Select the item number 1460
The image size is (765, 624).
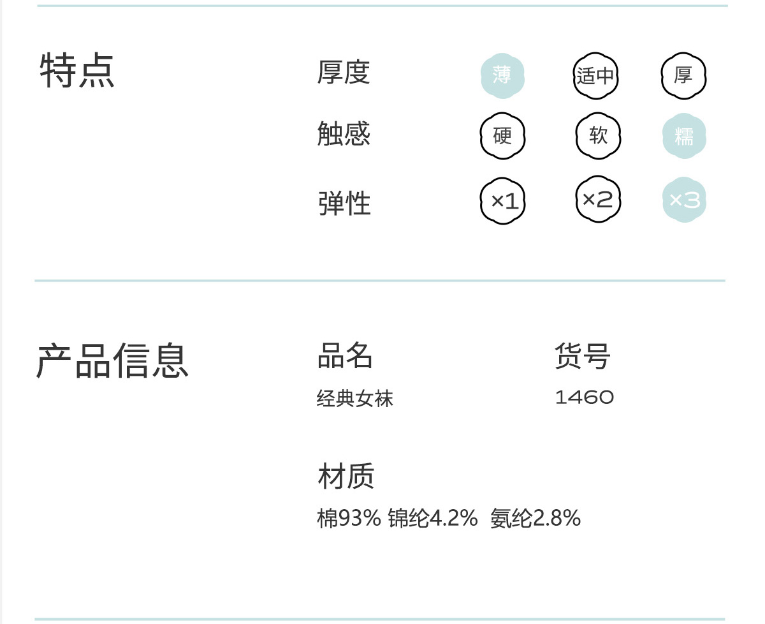point(585,397)
